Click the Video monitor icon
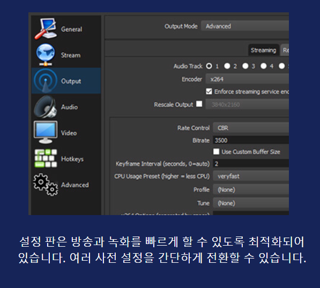The width and height of the screenshot is (320, 288). point(46,132)
